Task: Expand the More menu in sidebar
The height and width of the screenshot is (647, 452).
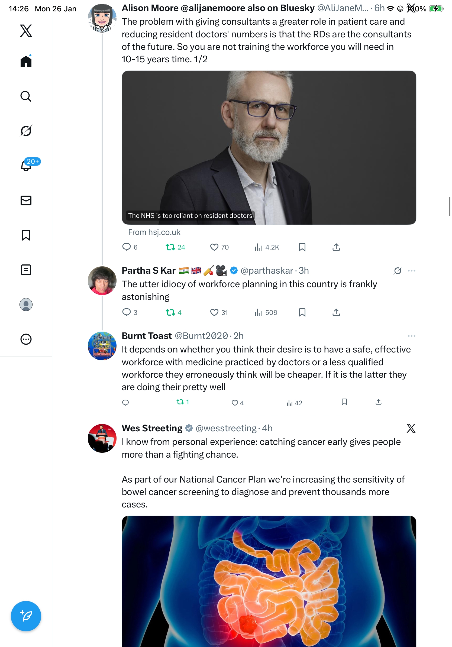Action: pos(26,339)
